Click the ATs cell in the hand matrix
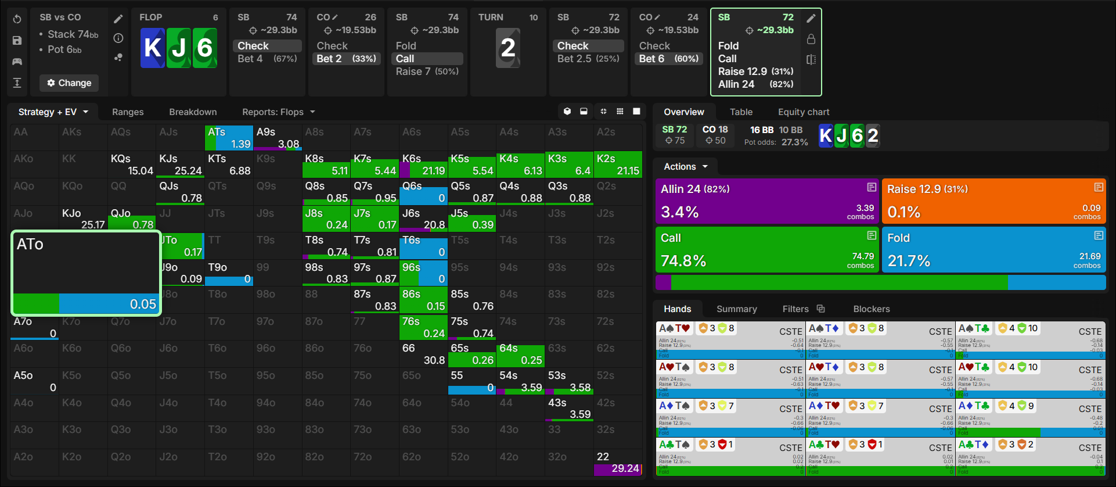Viewport: 1116px width, 487px height. point(229,138)
